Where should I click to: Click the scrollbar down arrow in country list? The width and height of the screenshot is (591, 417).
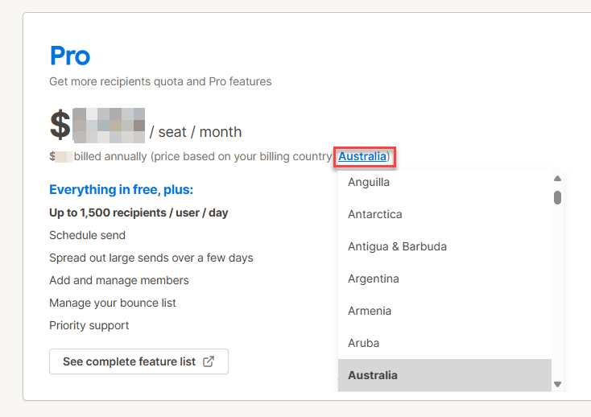[557, 384]
